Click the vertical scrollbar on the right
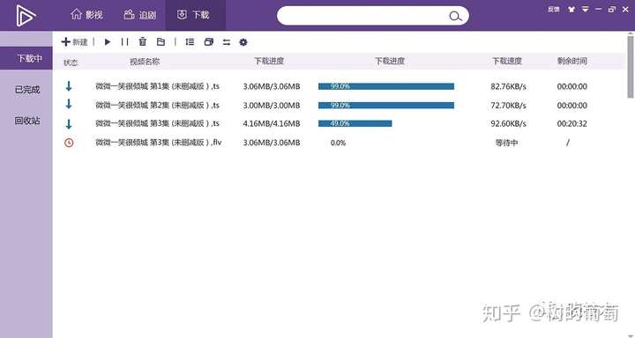 coord(630,67)
